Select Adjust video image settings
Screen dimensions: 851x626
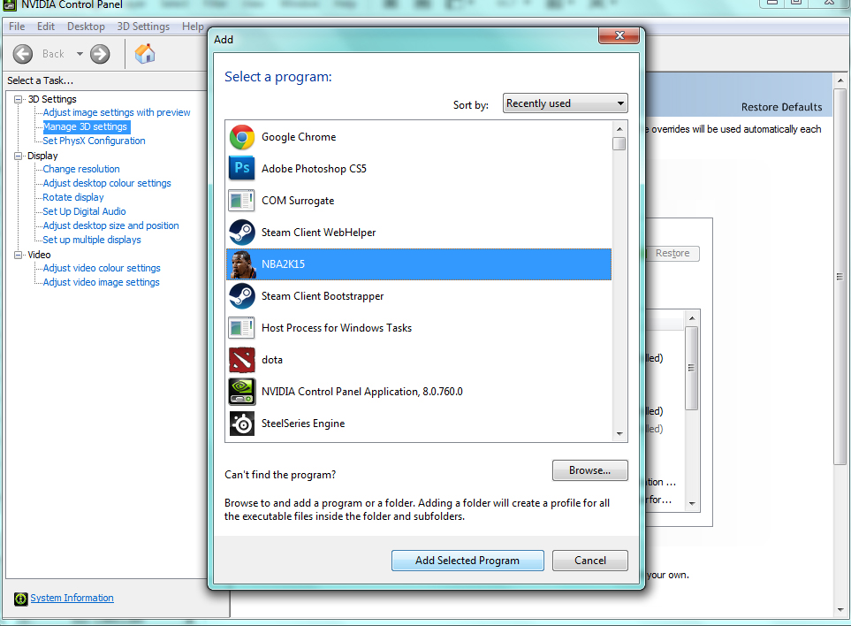(101, 282)
